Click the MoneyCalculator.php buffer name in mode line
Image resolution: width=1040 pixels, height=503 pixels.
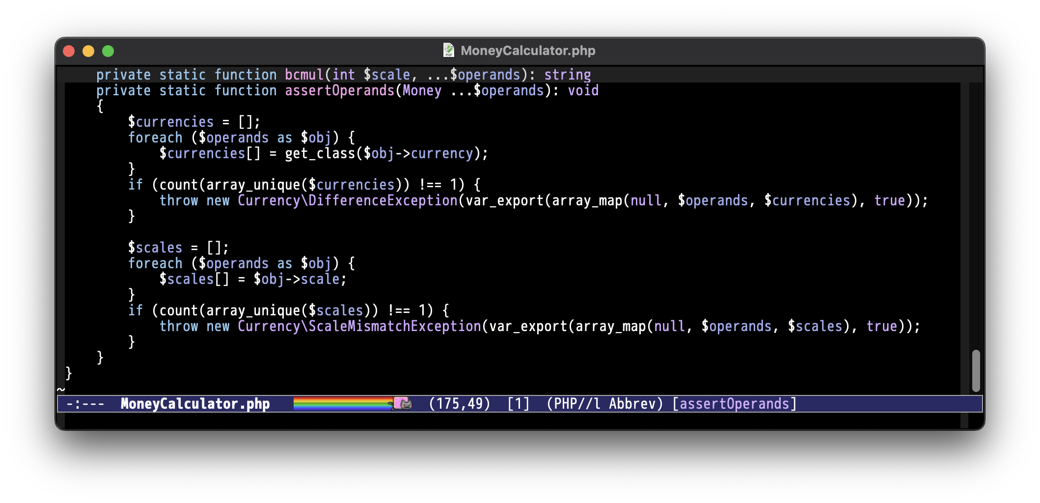click(195, 404)
